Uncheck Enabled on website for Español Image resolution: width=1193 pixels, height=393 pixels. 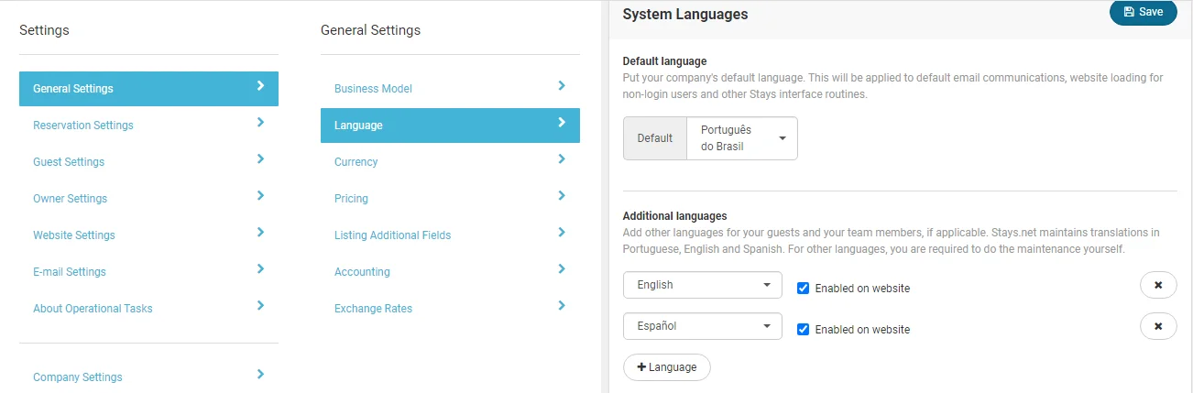tap(804, 329)
